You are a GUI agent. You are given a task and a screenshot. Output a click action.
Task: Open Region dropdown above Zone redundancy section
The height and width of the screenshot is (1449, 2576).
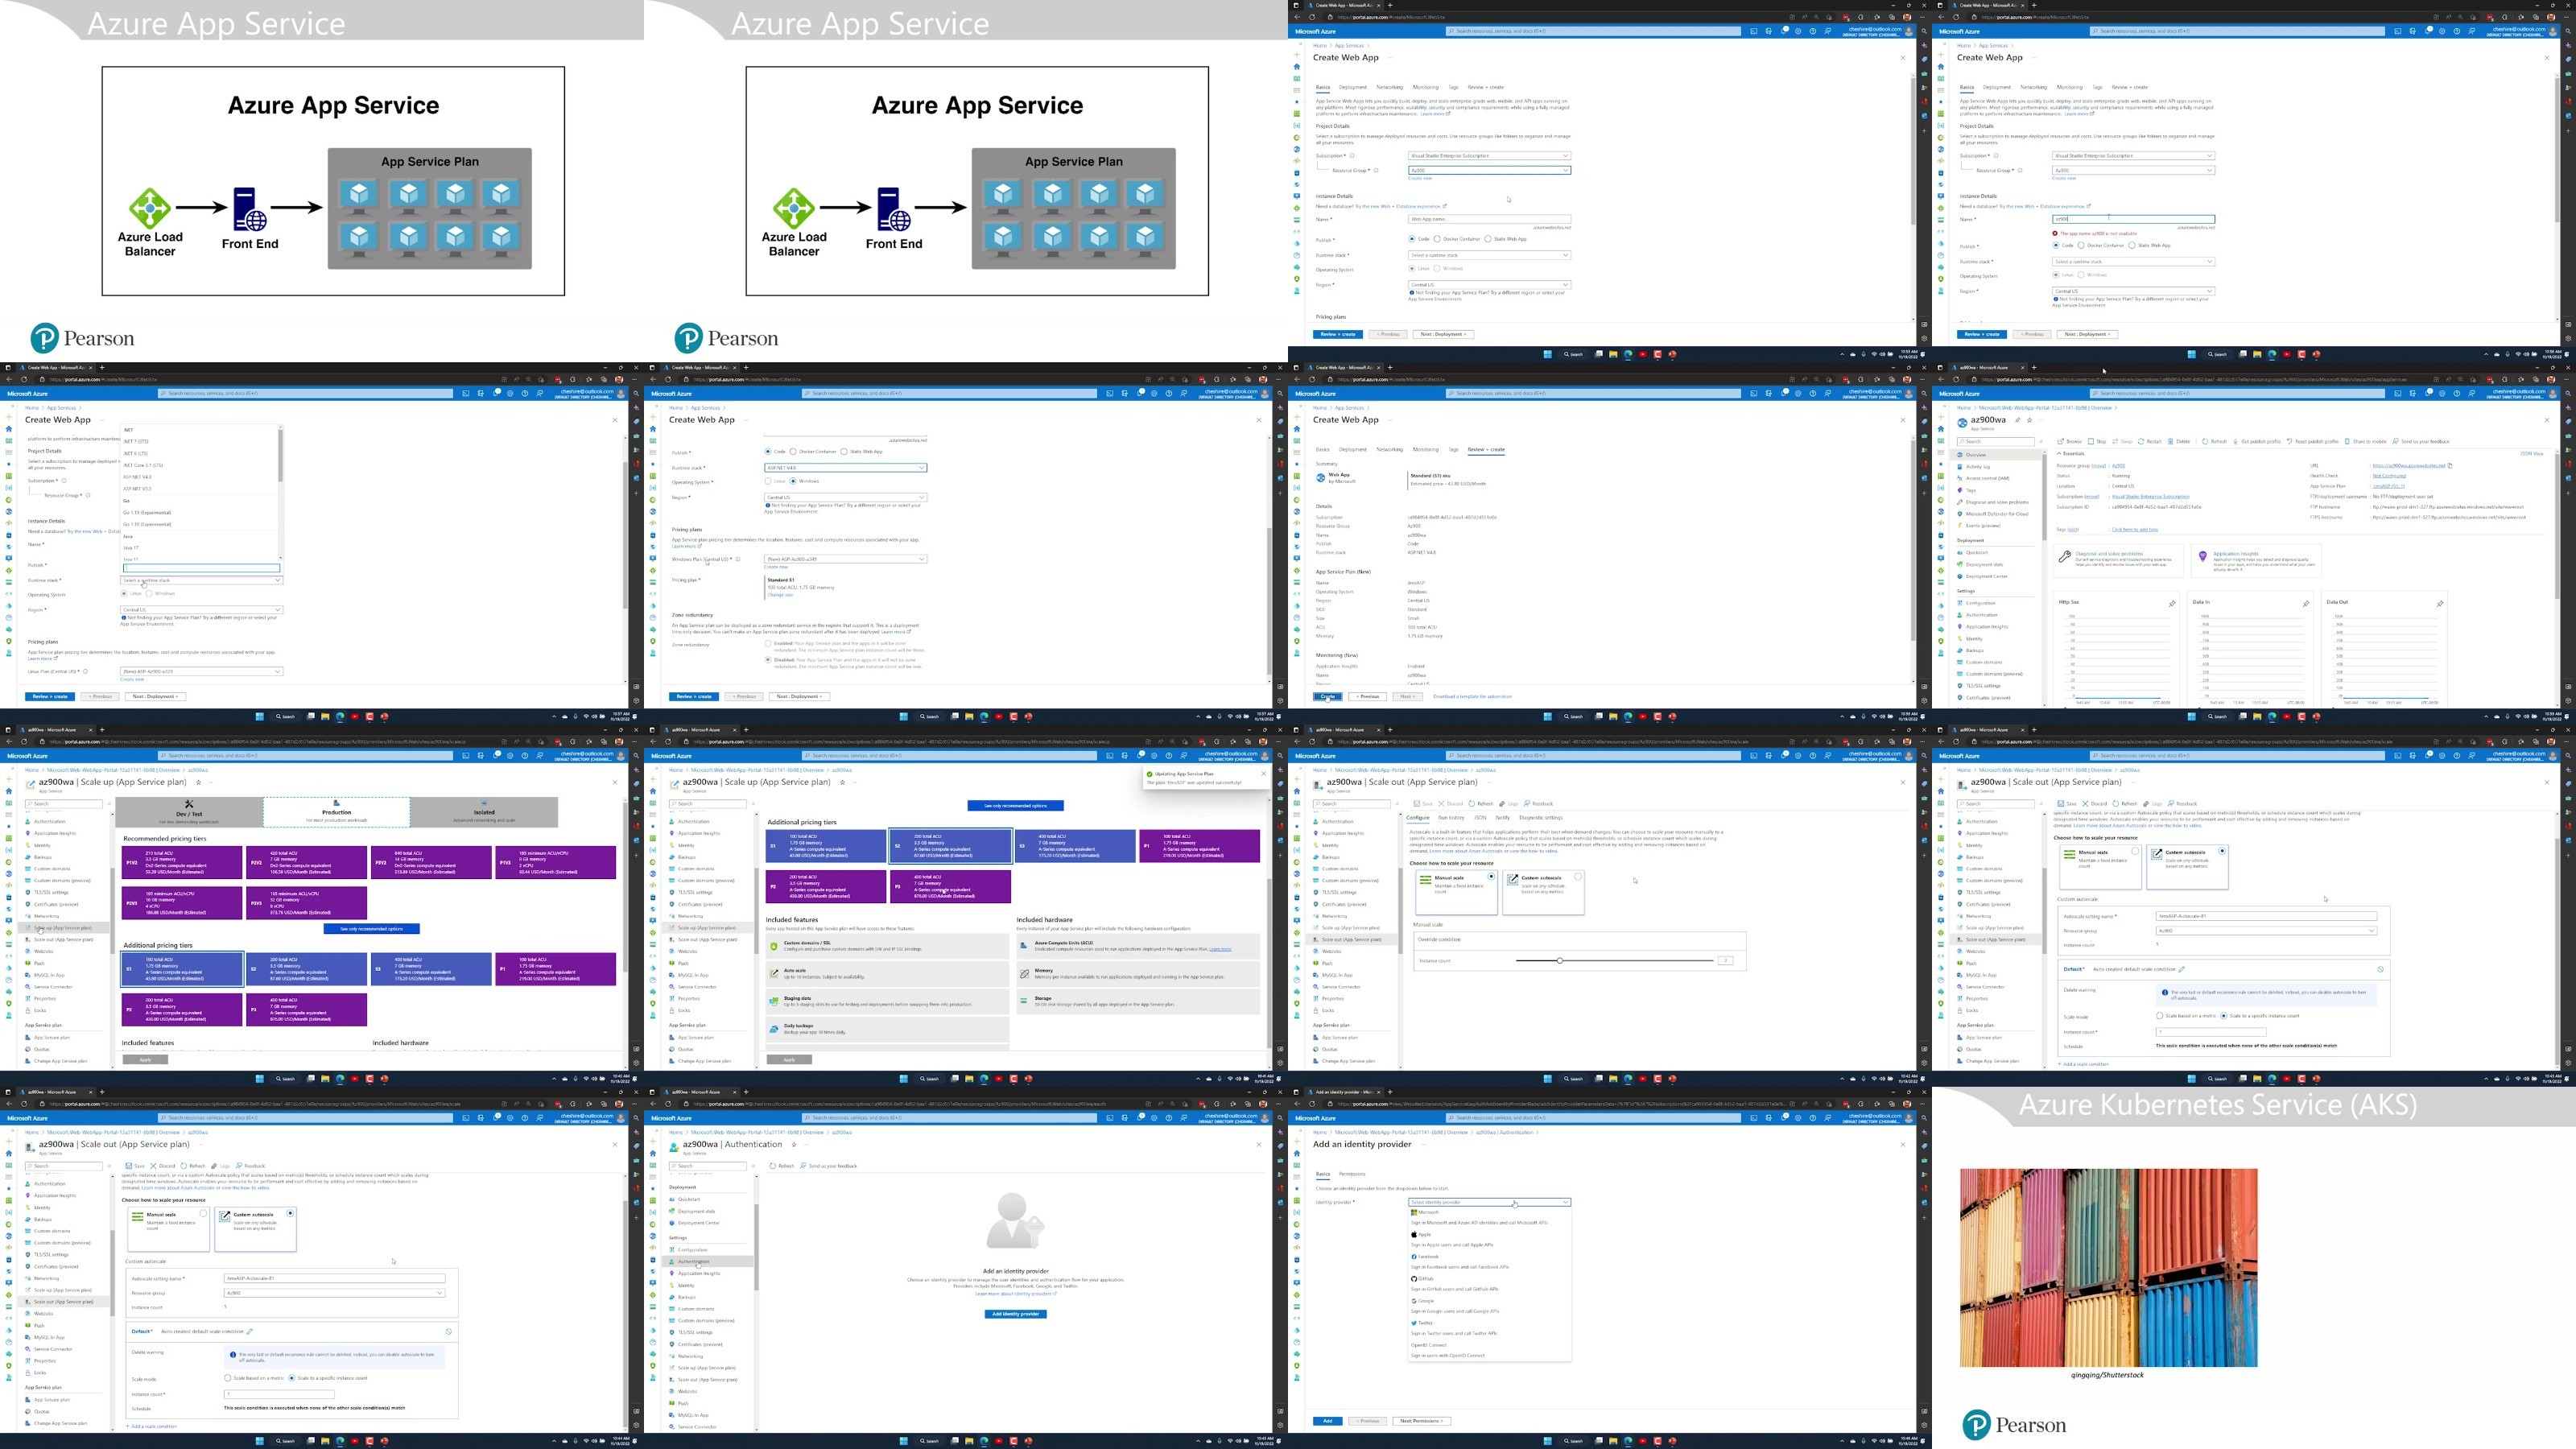tap(846, 498)
